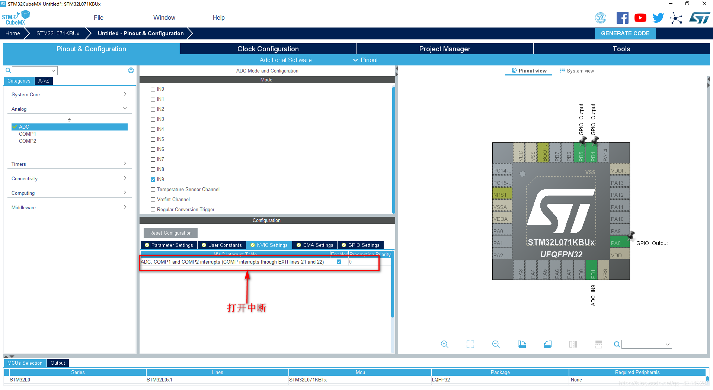This screenshot has width=713, height=390.
Task: Disable the ADC interrupt Enabled checkbox
Action: pos(339,262)
